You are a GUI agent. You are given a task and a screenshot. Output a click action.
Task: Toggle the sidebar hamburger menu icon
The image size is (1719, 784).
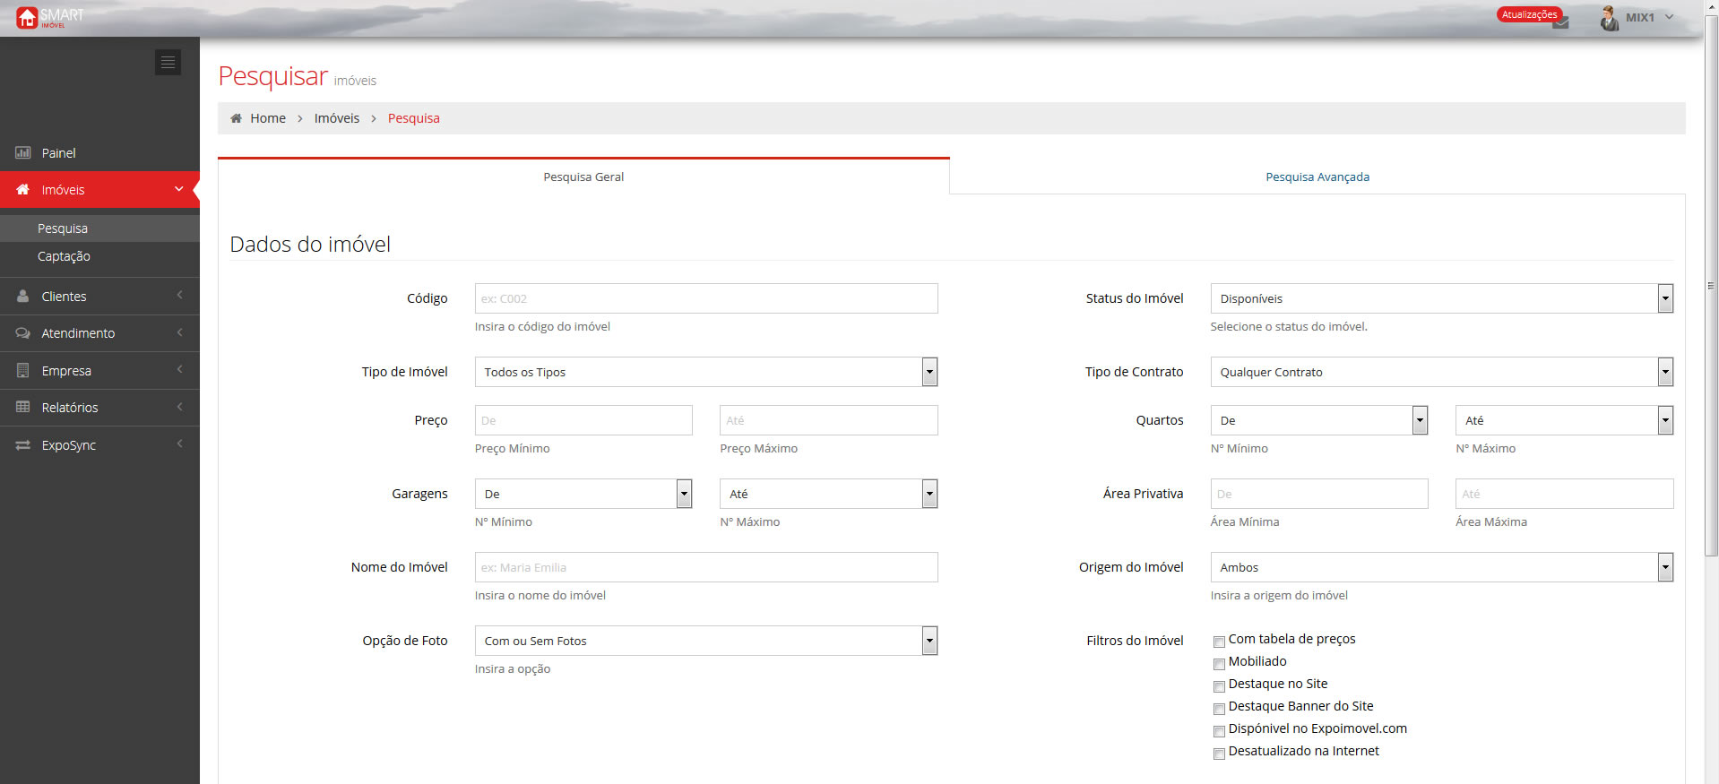pos(168,62)
